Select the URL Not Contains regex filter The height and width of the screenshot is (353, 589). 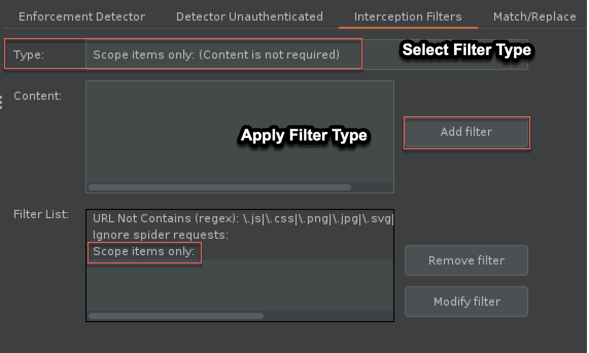[242, 218]
